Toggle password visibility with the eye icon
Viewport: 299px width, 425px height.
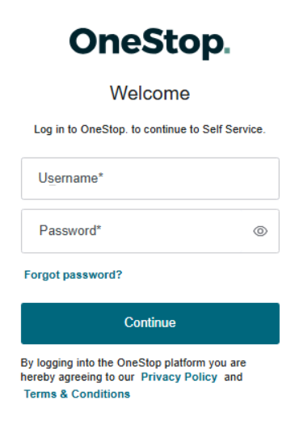[260, 231]
